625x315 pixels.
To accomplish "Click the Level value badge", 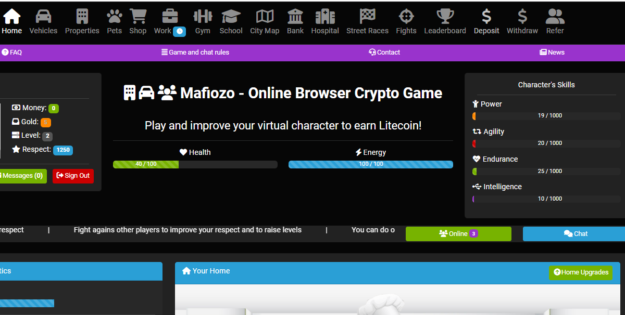I will [47, 136].
